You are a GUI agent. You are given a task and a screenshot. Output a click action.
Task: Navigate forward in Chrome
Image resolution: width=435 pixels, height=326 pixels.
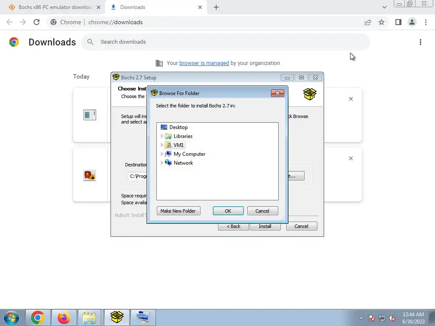pos(23,22)
